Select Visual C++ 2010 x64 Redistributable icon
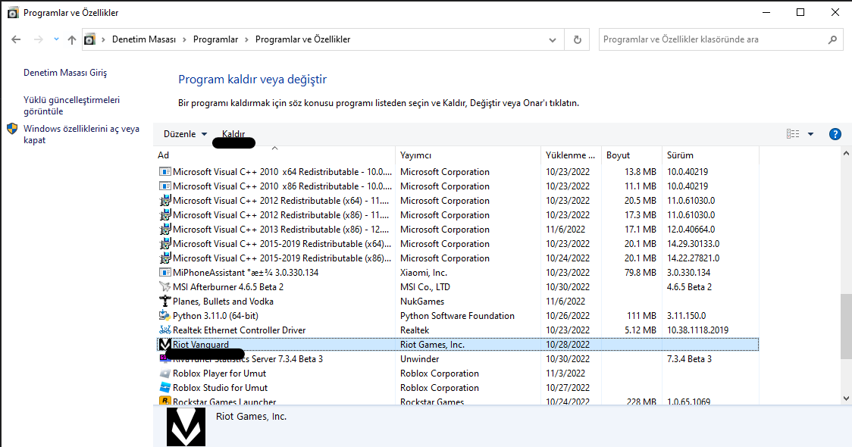Image resolution: width=852 pixels, height=447 pixels. (165, 172)
